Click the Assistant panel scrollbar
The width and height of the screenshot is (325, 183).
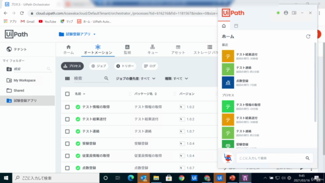pos(315,82)
